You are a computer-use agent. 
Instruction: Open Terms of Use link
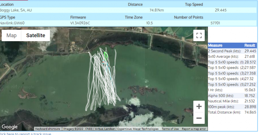click(170, 129)
